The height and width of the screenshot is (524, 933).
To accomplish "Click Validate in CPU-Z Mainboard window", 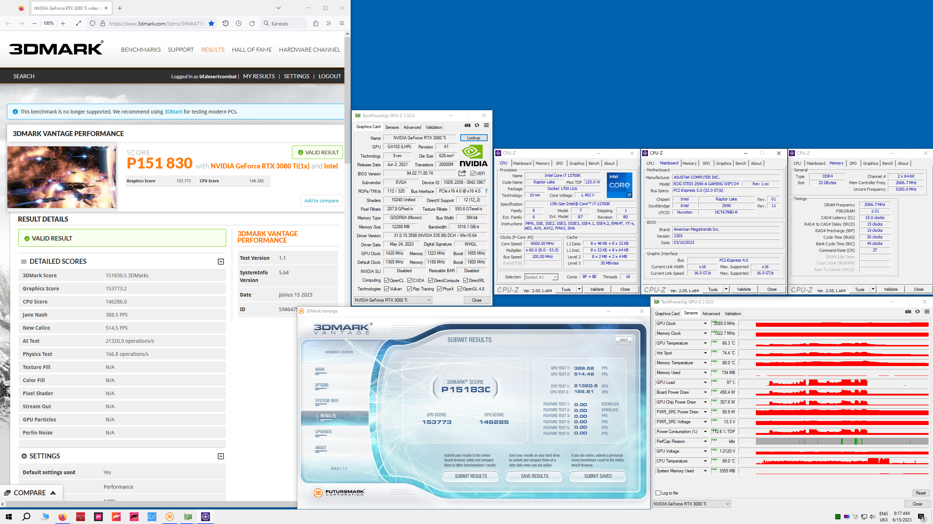I will (744, 289).
